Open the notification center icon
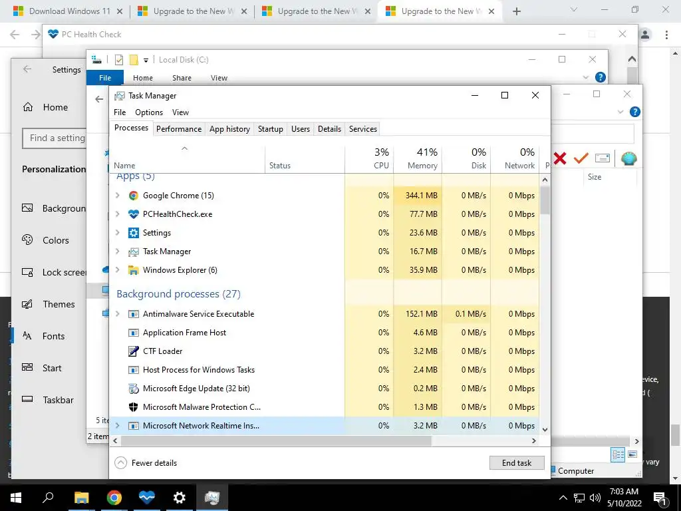This screenshot has height=511, width=681. click(x=660, y=498)
